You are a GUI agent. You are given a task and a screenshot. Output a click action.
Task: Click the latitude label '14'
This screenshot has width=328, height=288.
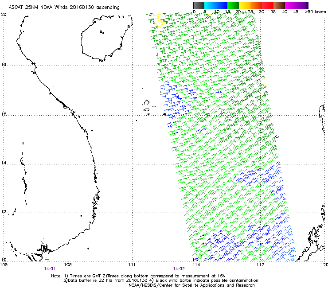[4, 163]
